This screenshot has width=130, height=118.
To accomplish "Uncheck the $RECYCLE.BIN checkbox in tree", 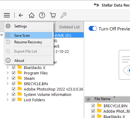I will tap(13, 84).
